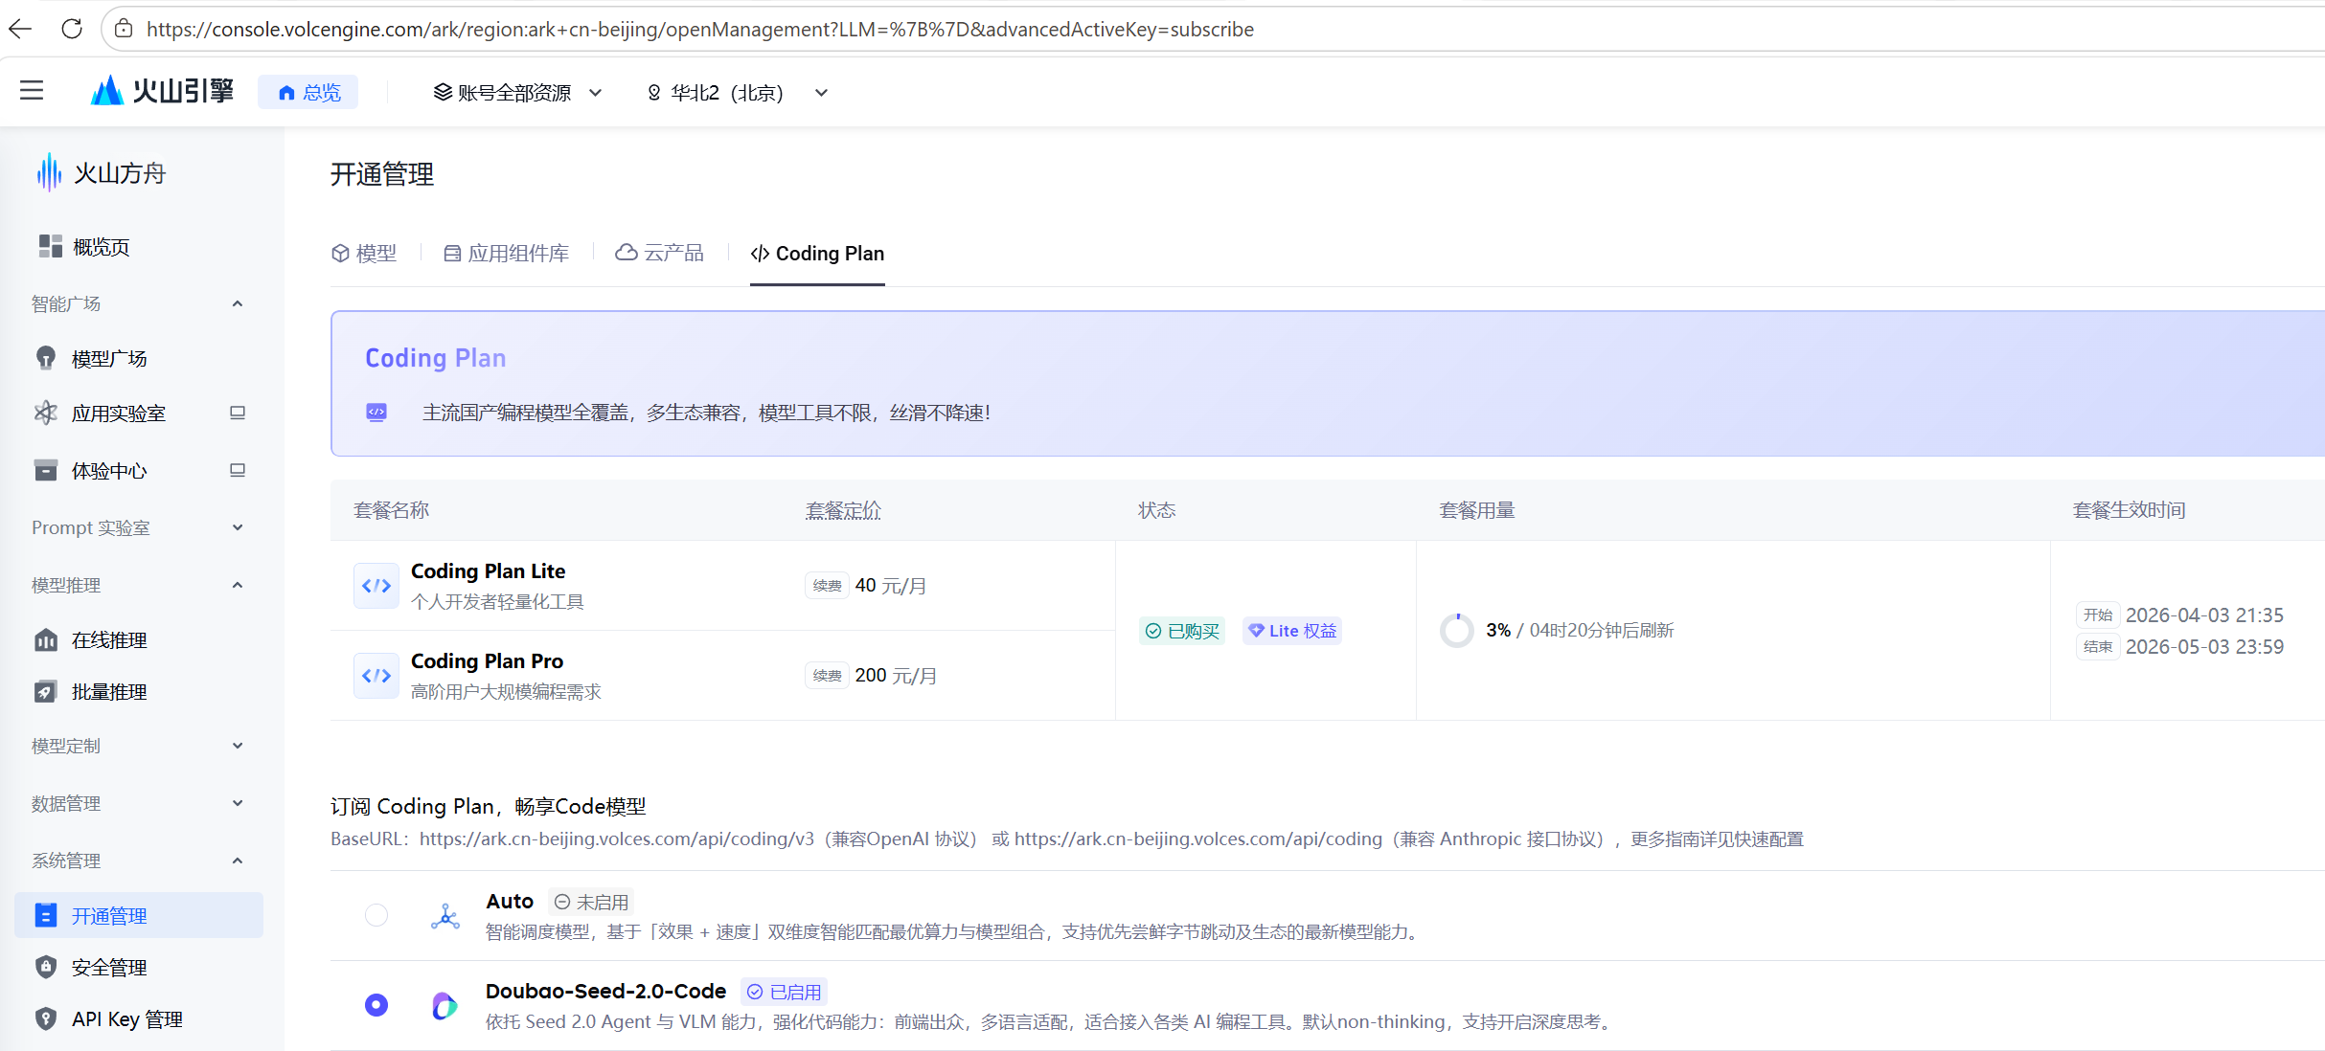View site info lock icon in address bar
Viewport: 2325px width, 1051px height.
pos(124,29)
